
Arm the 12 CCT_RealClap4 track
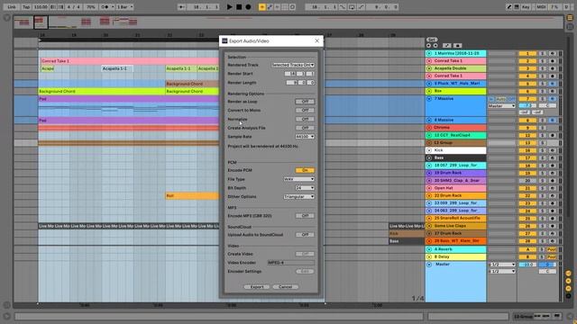(x=553, y=136)
